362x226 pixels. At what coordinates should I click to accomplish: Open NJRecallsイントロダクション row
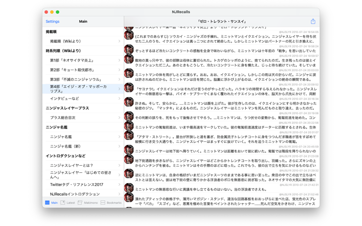[x=83, y=194]
